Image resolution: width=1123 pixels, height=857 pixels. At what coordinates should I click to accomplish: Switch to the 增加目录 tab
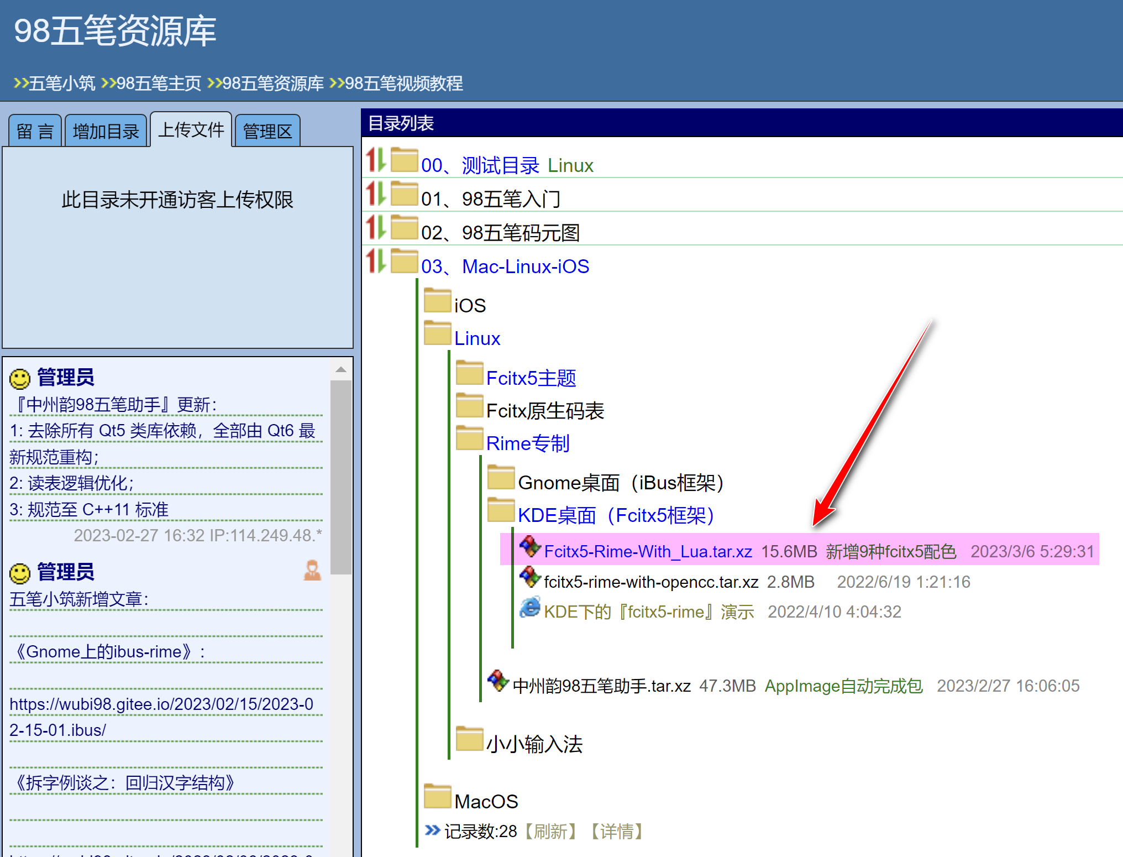(x=106, y=131)
